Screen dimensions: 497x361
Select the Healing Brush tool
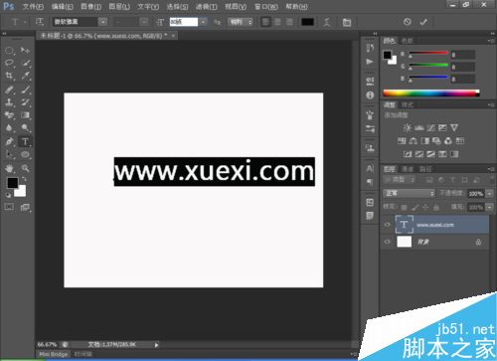pyautogui.click(x=9, y=90)
